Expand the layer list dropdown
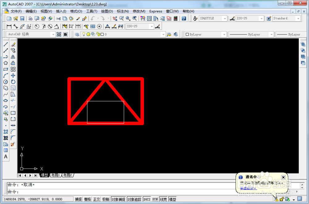Image resolution: width=309 pixels, height=204 pixels. click(163, 35)
